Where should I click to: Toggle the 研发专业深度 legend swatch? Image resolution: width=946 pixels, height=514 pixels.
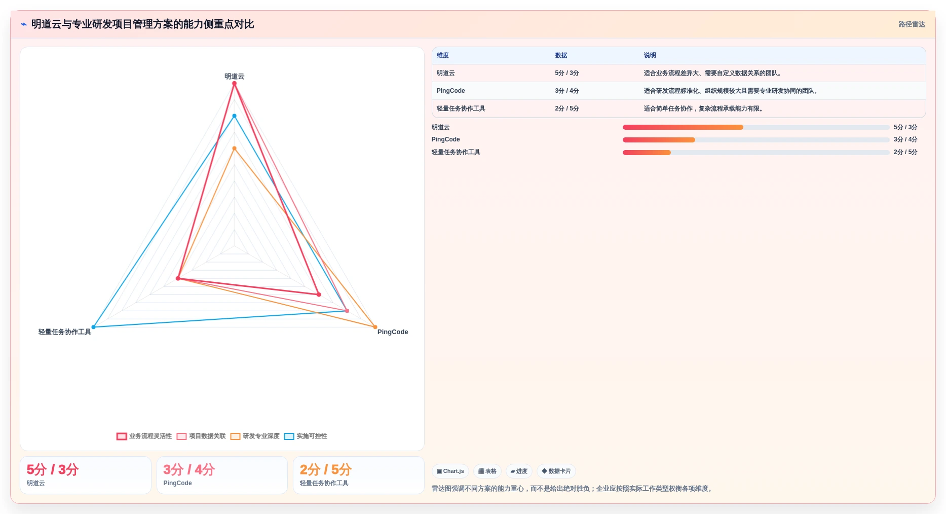(235, 436)
